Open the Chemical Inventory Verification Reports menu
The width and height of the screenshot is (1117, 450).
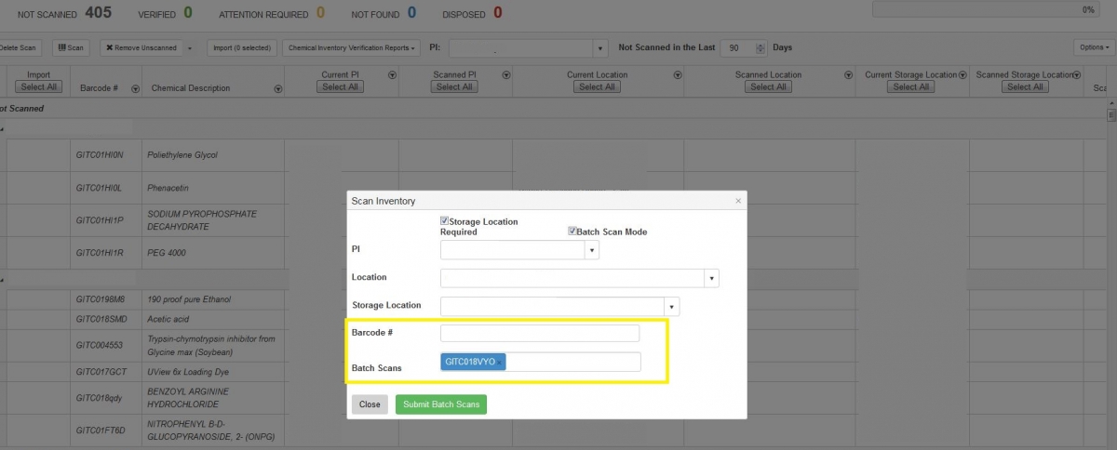352,47
